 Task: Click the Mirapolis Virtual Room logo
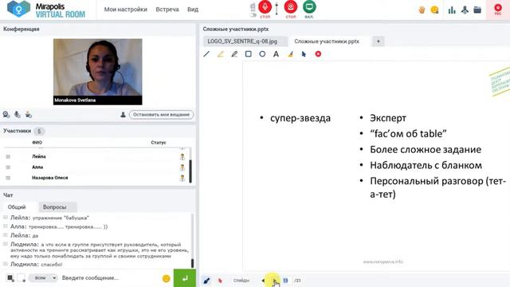[x=46, y=10]
